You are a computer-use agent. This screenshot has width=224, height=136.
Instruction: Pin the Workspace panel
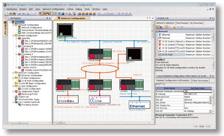pyautogui.click(x=47, y=18)
